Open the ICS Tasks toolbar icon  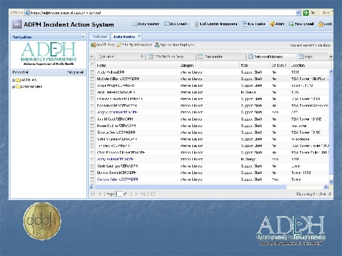(x=245, y=24)
